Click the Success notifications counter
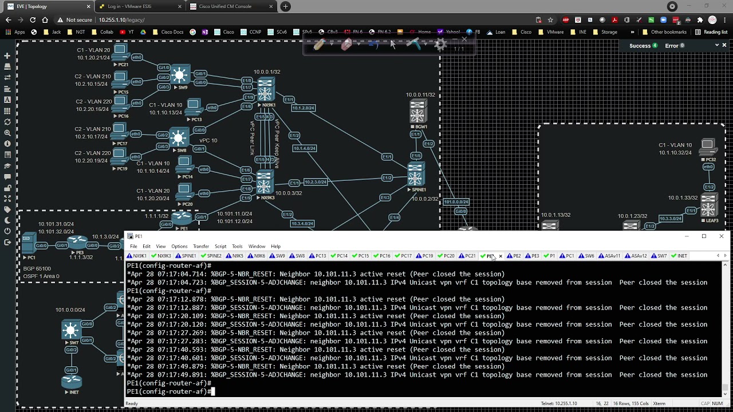 click(x=643, y=46)
